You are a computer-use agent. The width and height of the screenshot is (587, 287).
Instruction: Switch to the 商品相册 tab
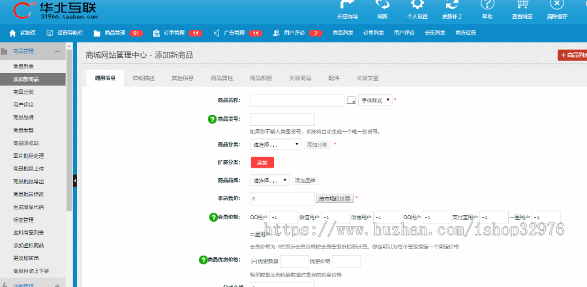point(261,78)
